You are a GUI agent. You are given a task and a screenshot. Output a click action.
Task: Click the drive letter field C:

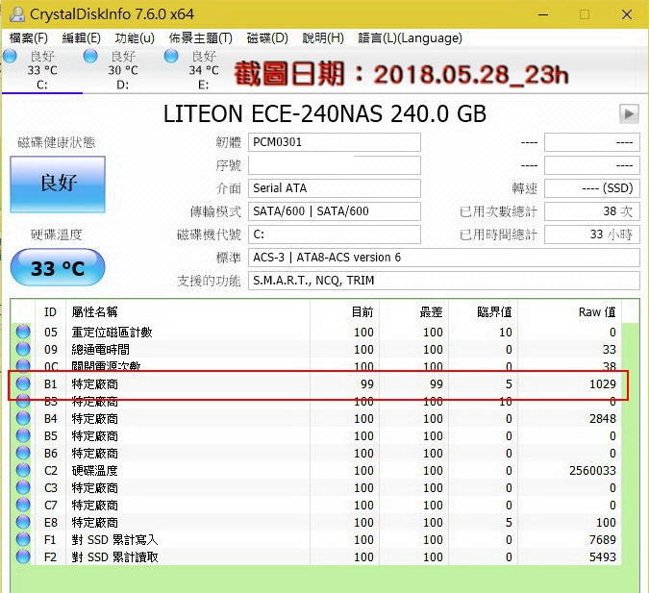335,235
